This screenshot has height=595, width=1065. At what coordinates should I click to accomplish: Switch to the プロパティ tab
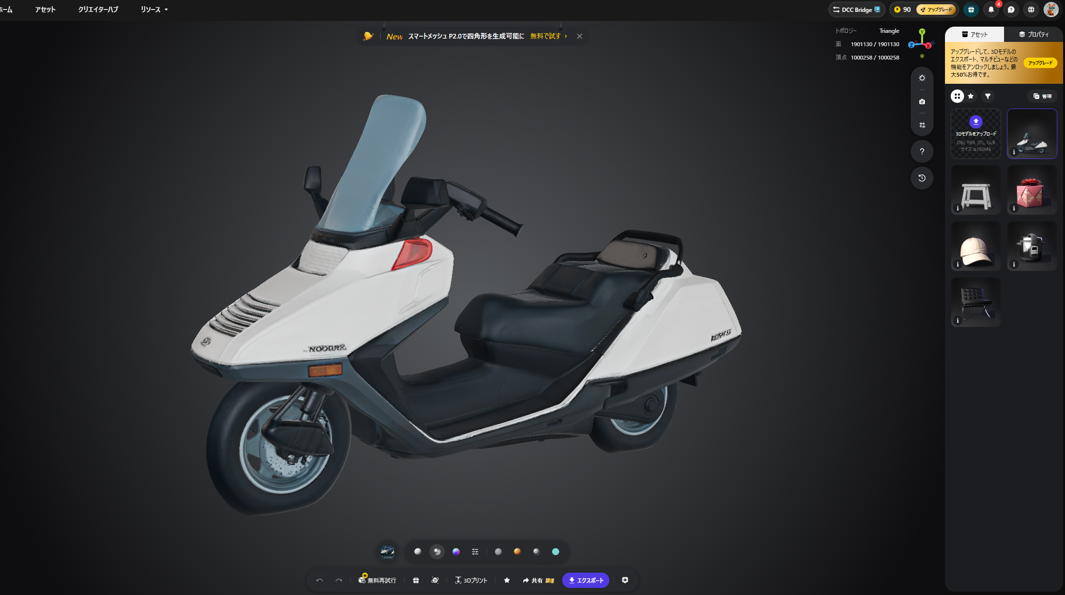pos(1034,34)
